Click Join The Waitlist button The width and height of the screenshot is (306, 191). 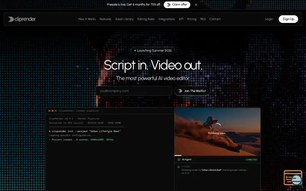[192, 91]
